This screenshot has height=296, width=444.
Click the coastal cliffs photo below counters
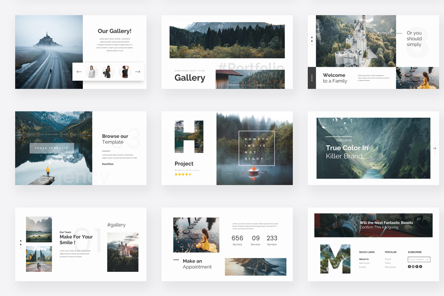pyautogui.click(x=256, y=267)
